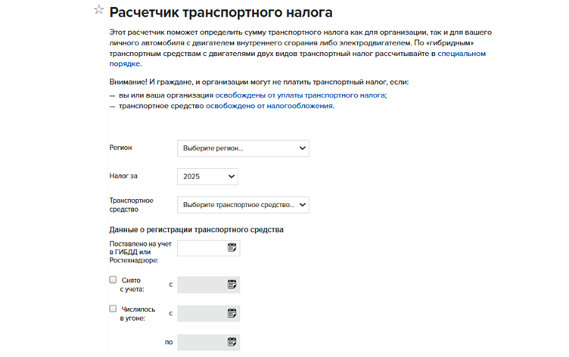Tick the «Числилось в угоне» checkbox
The image size is (569, 357).
pyautogui.click(x=113, y=309)
